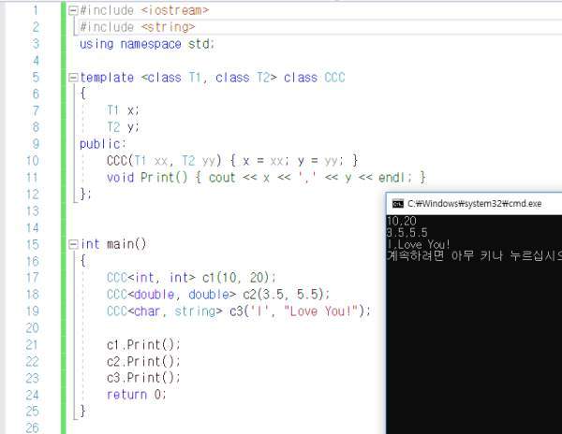Image resolution: width=562 pixels, height=434 pixels.
Task: Click the 'void Print()' method line
Action: click(266, 178)
